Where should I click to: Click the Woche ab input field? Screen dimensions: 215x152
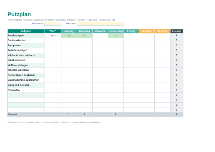point(53,24)
